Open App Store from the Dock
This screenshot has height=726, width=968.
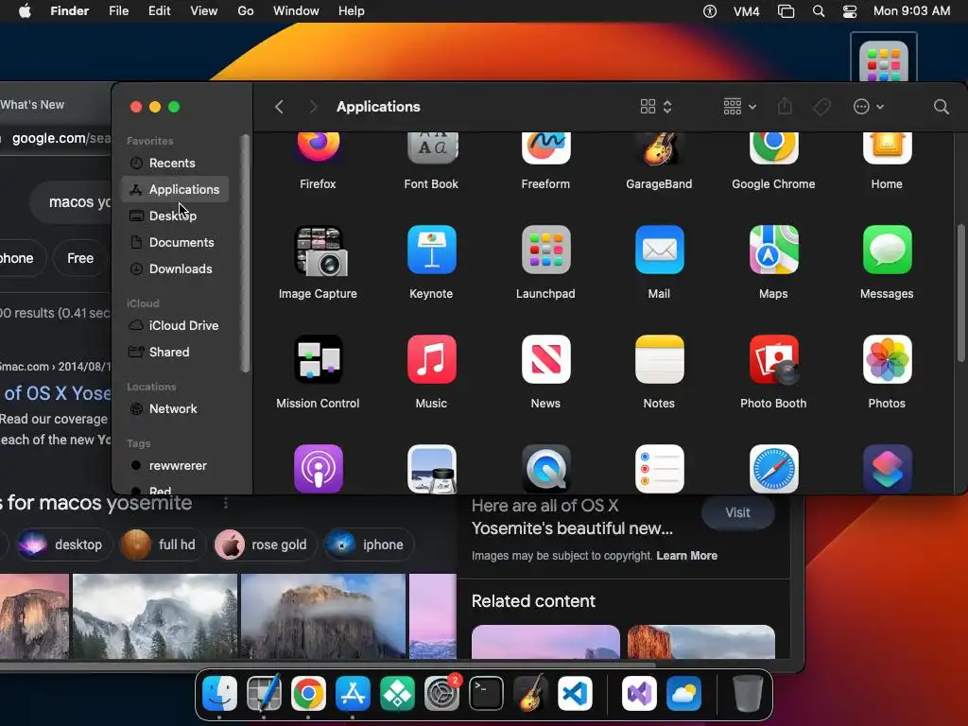tap(354, 693)
